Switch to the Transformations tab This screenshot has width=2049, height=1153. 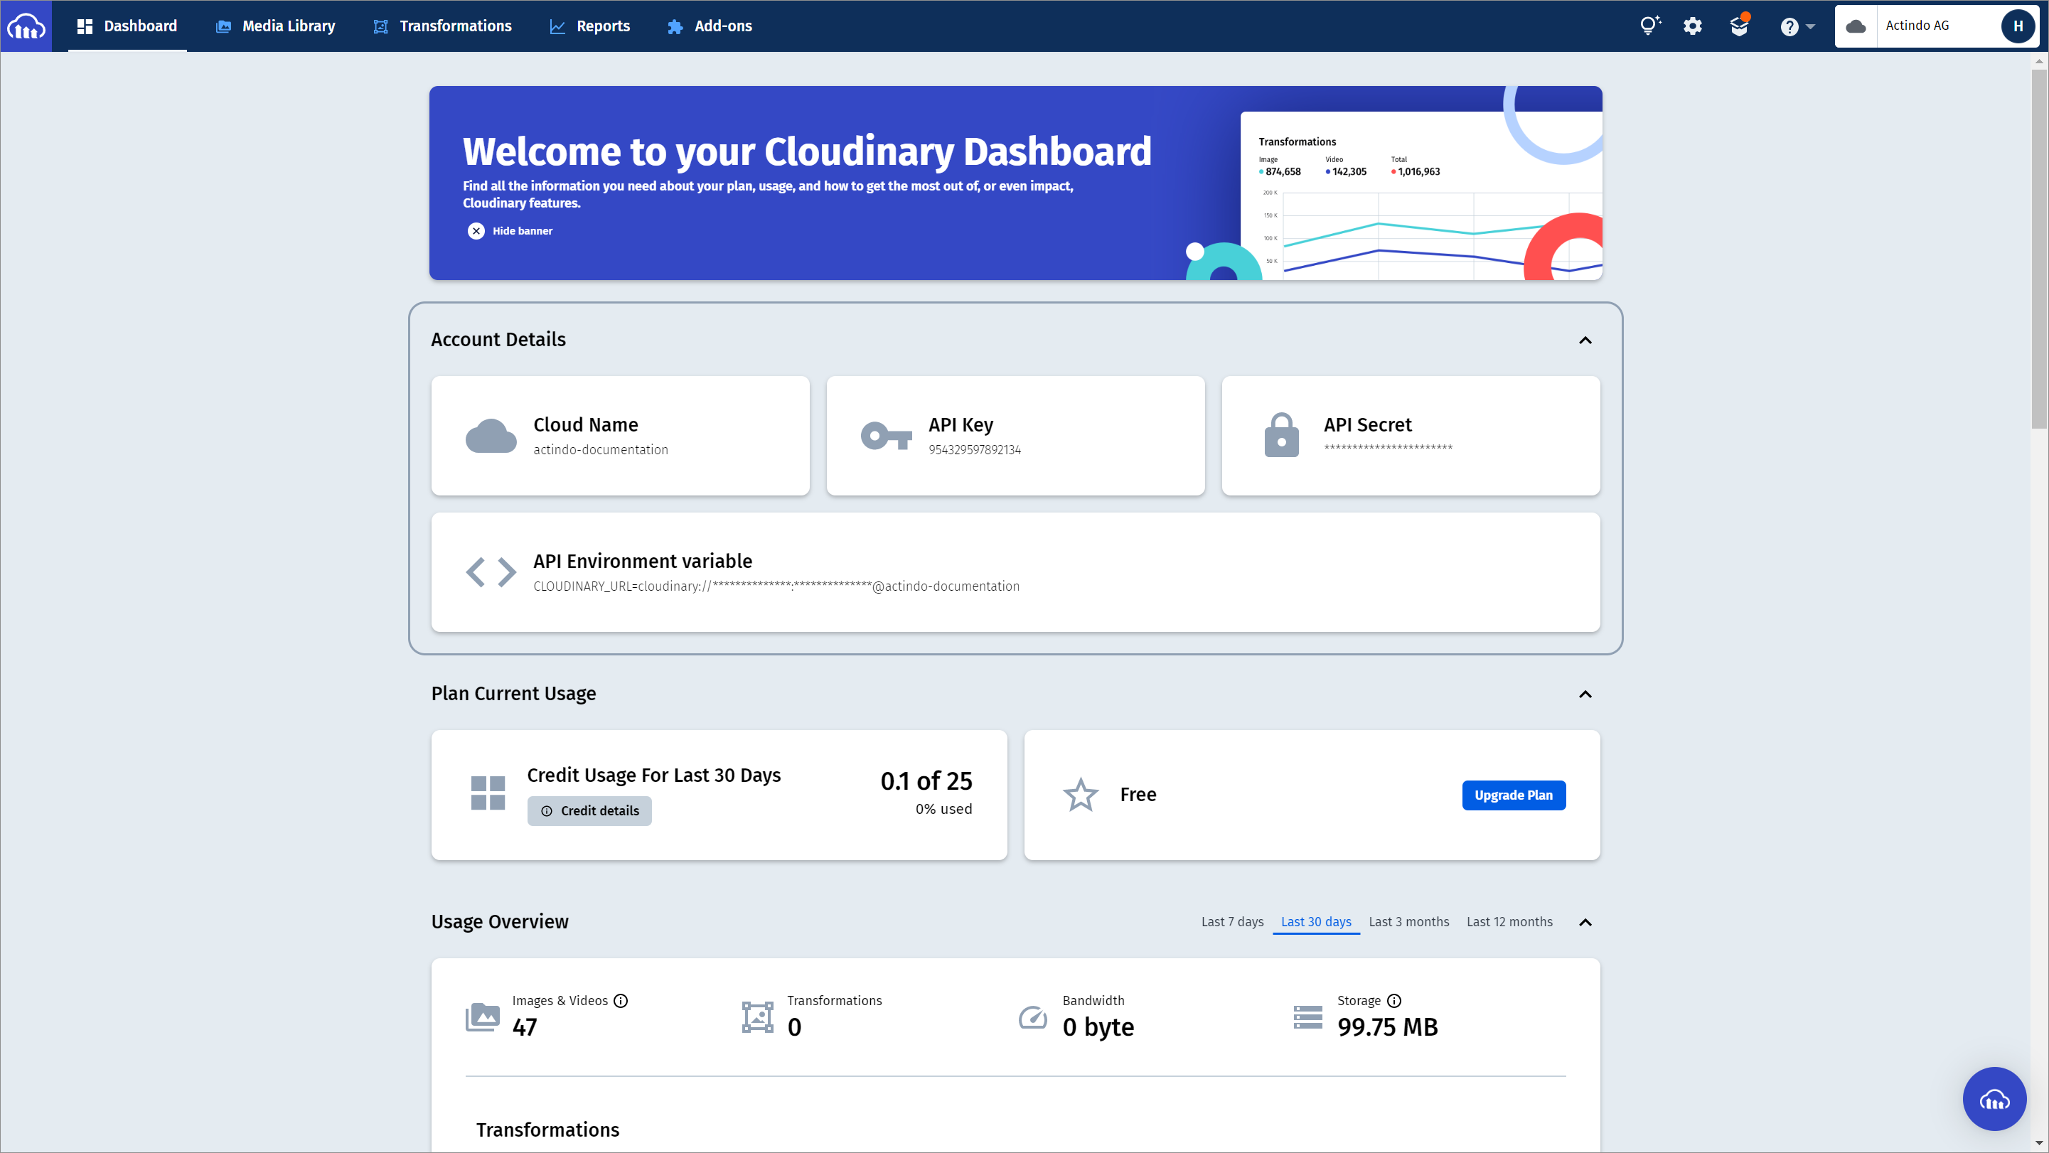(x=442, y=26)
